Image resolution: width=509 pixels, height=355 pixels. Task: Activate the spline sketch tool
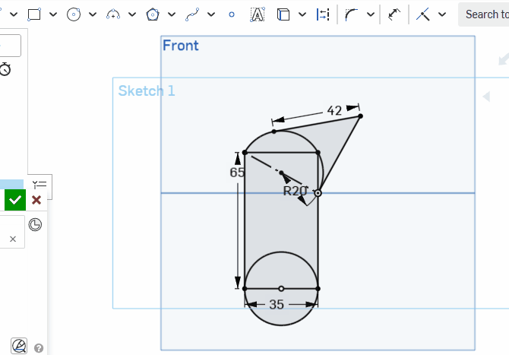click(192, 14)
